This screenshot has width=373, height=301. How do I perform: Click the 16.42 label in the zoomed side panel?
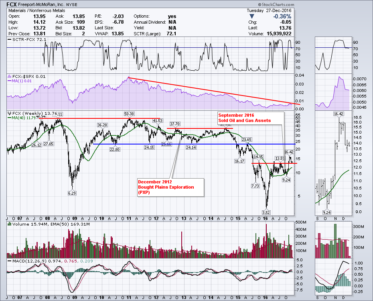pyautogui.click(x=339, y=114)
